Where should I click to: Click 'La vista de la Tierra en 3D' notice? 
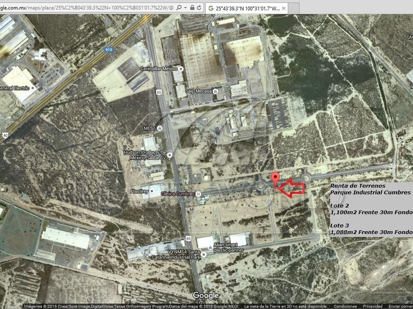286,307
